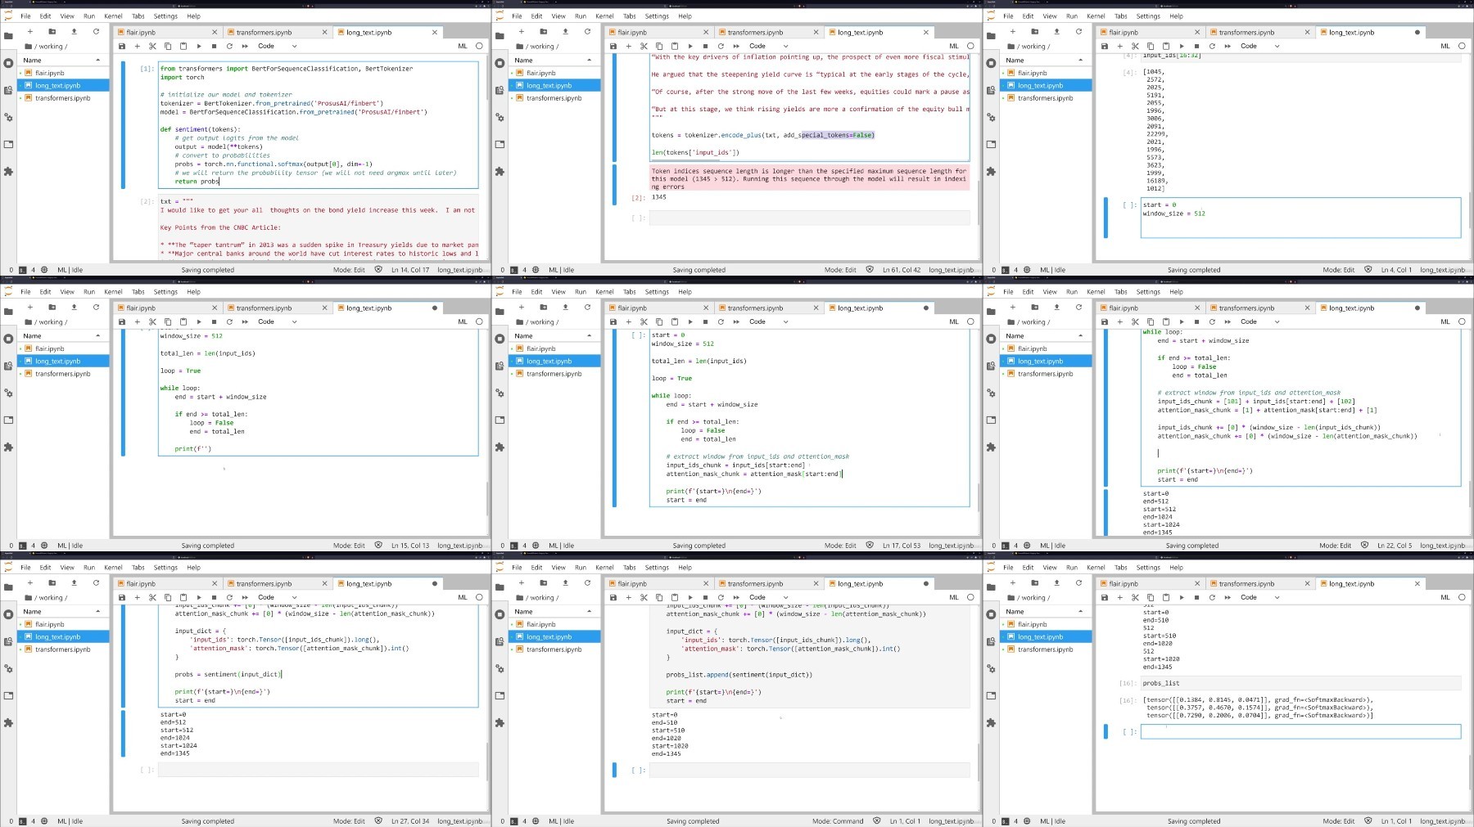
Task: Paste cell in top-middle panel toolbar
Action: [x=675, y=46]
